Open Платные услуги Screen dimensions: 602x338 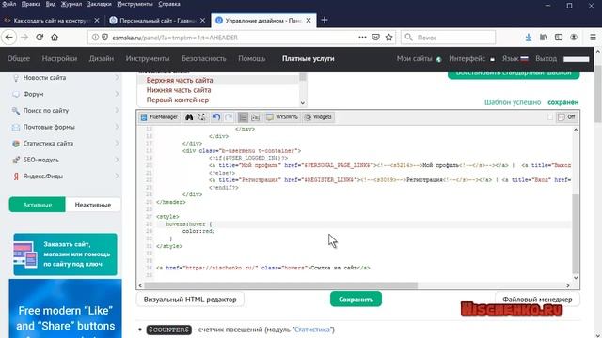pos(308,58)
